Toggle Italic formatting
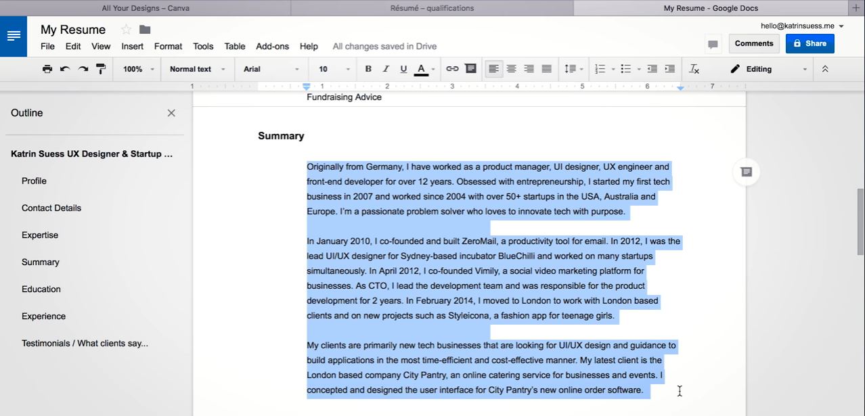865x416 pixels. click(x=386, y=69)
